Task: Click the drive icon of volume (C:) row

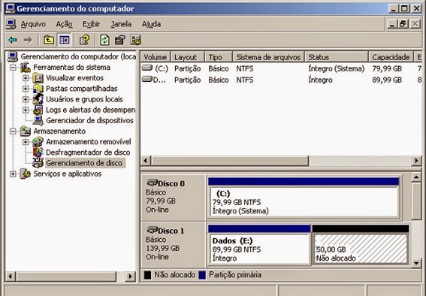Action: pos(147,68)
